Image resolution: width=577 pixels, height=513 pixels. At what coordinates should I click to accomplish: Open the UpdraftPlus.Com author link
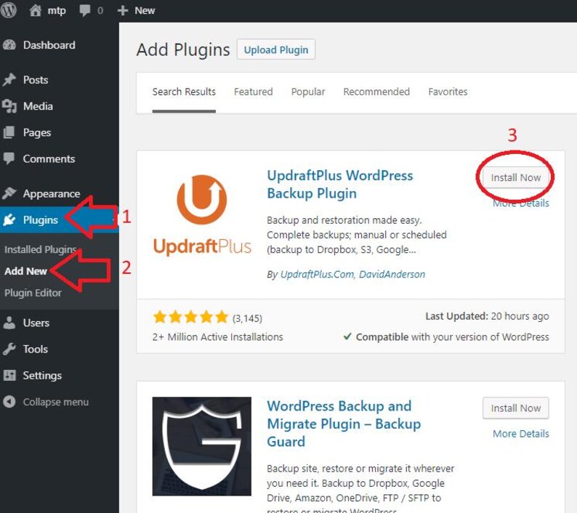(316, 274)
